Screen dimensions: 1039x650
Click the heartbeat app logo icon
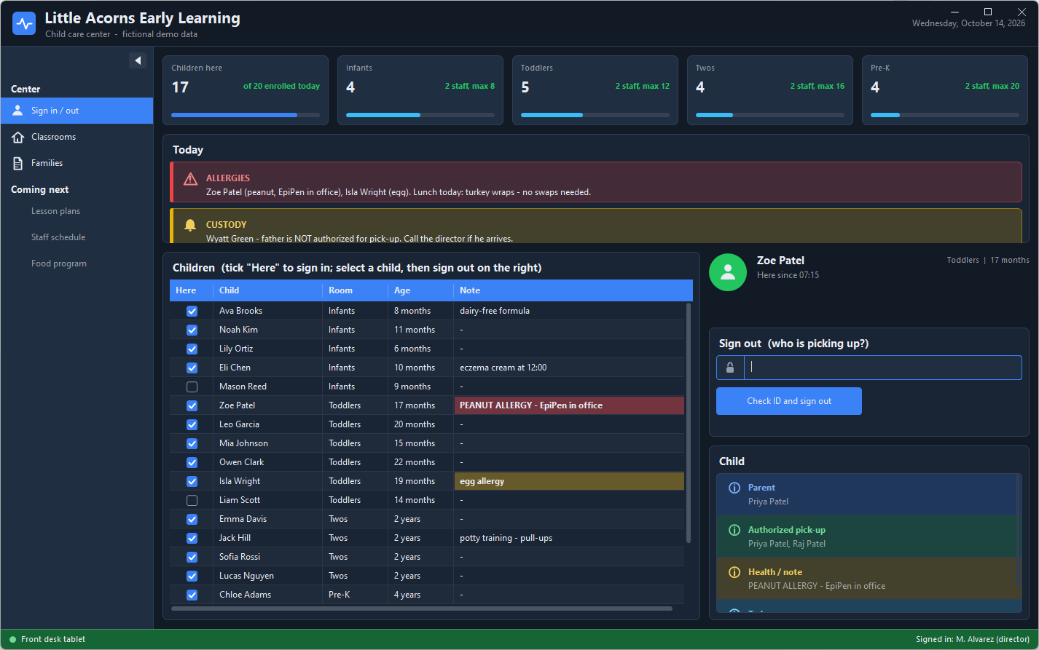[x=24, y=23]
